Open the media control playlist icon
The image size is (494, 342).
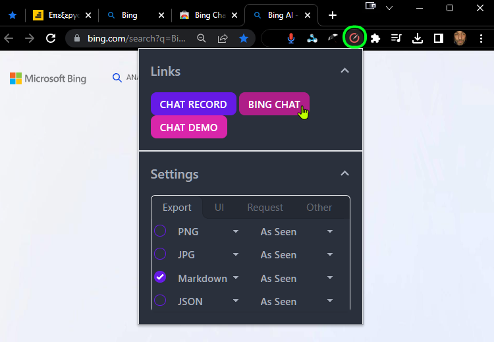click(x=397, y=38)
